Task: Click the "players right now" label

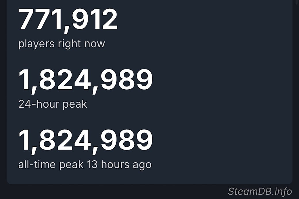Action: pyautogui.click(x=62, y=44)
